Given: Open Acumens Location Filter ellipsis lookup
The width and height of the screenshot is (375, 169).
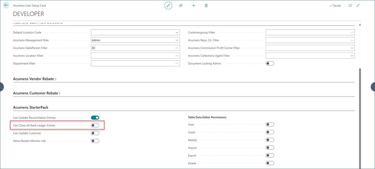Looking at the screenshot, I should 177,56.
